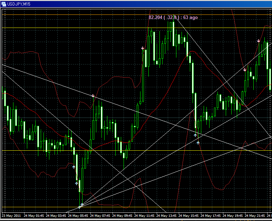
Task: Click the '82.204 (-32.0) : 63 ago' text label
Action: [x=173, y=17]
